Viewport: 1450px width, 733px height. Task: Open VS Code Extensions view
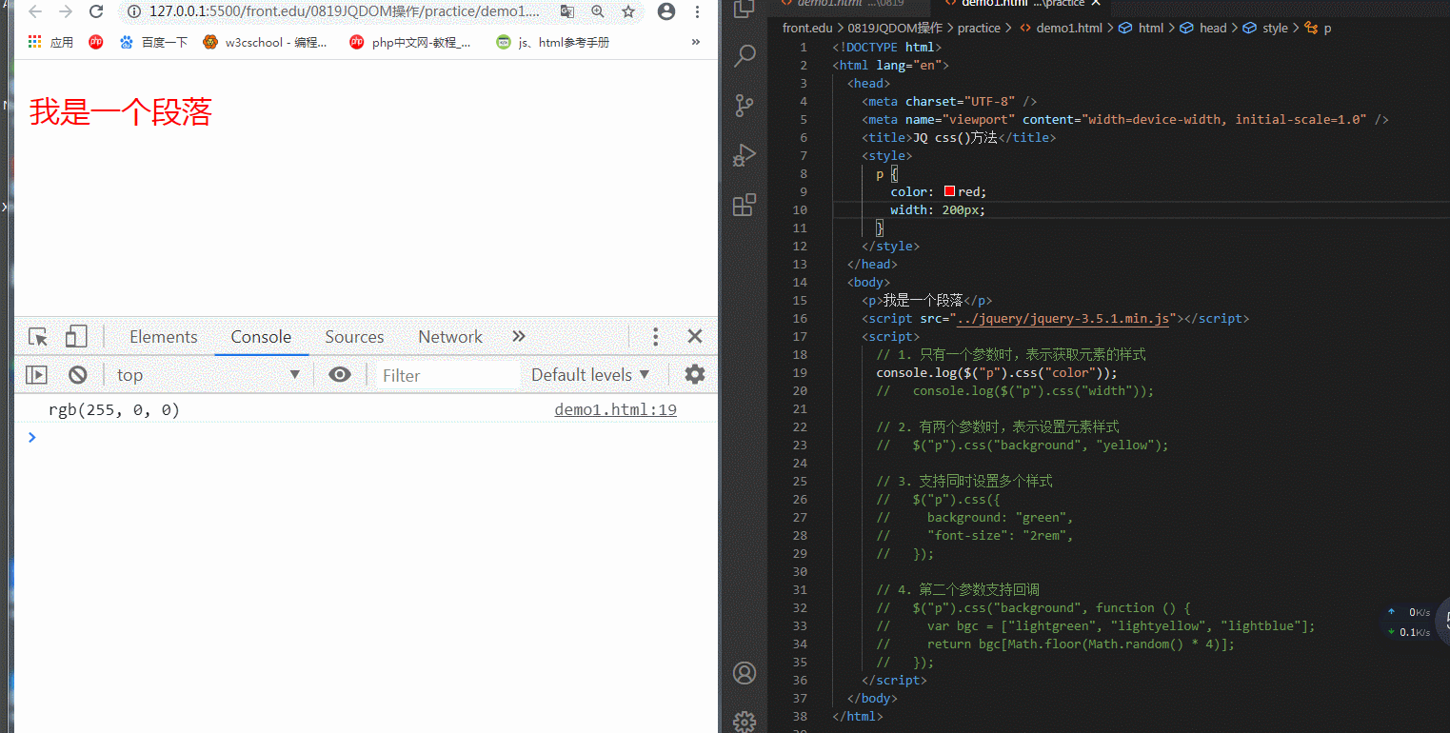coord(745,205)
